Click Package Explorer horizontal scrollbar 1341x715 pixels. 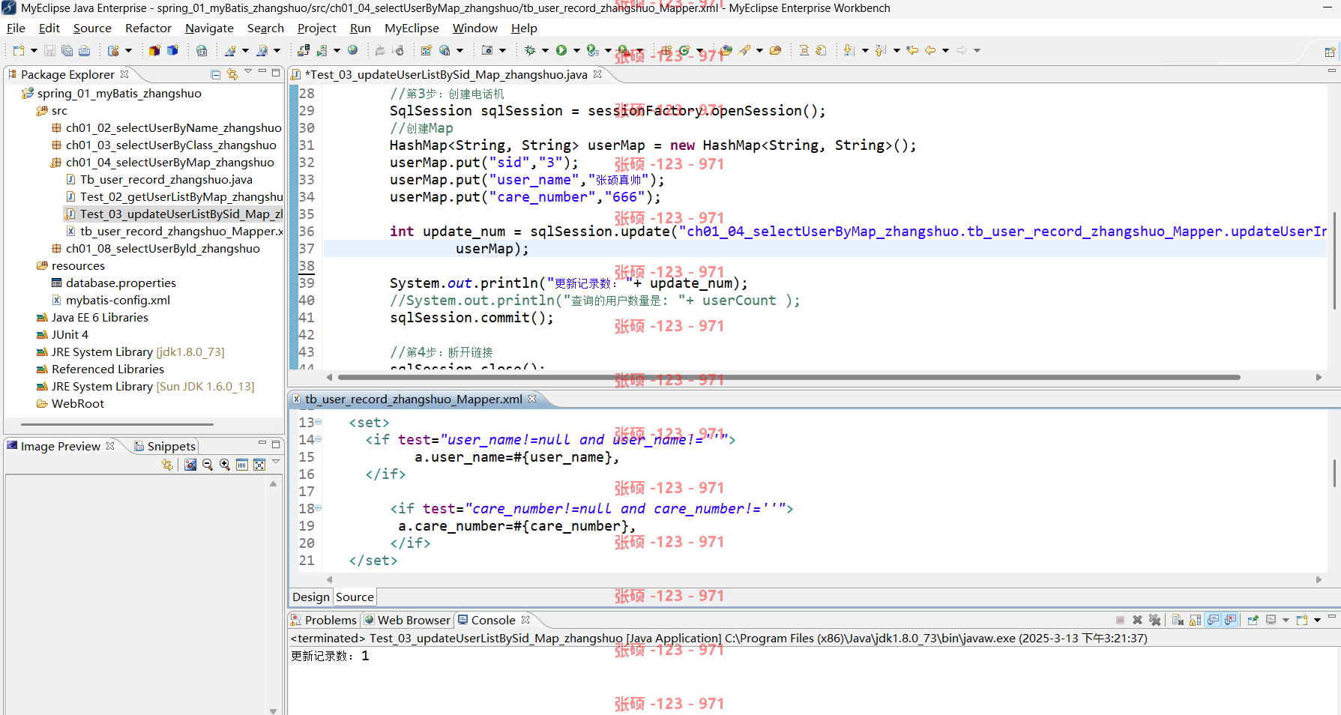click(x=118, y=424)
